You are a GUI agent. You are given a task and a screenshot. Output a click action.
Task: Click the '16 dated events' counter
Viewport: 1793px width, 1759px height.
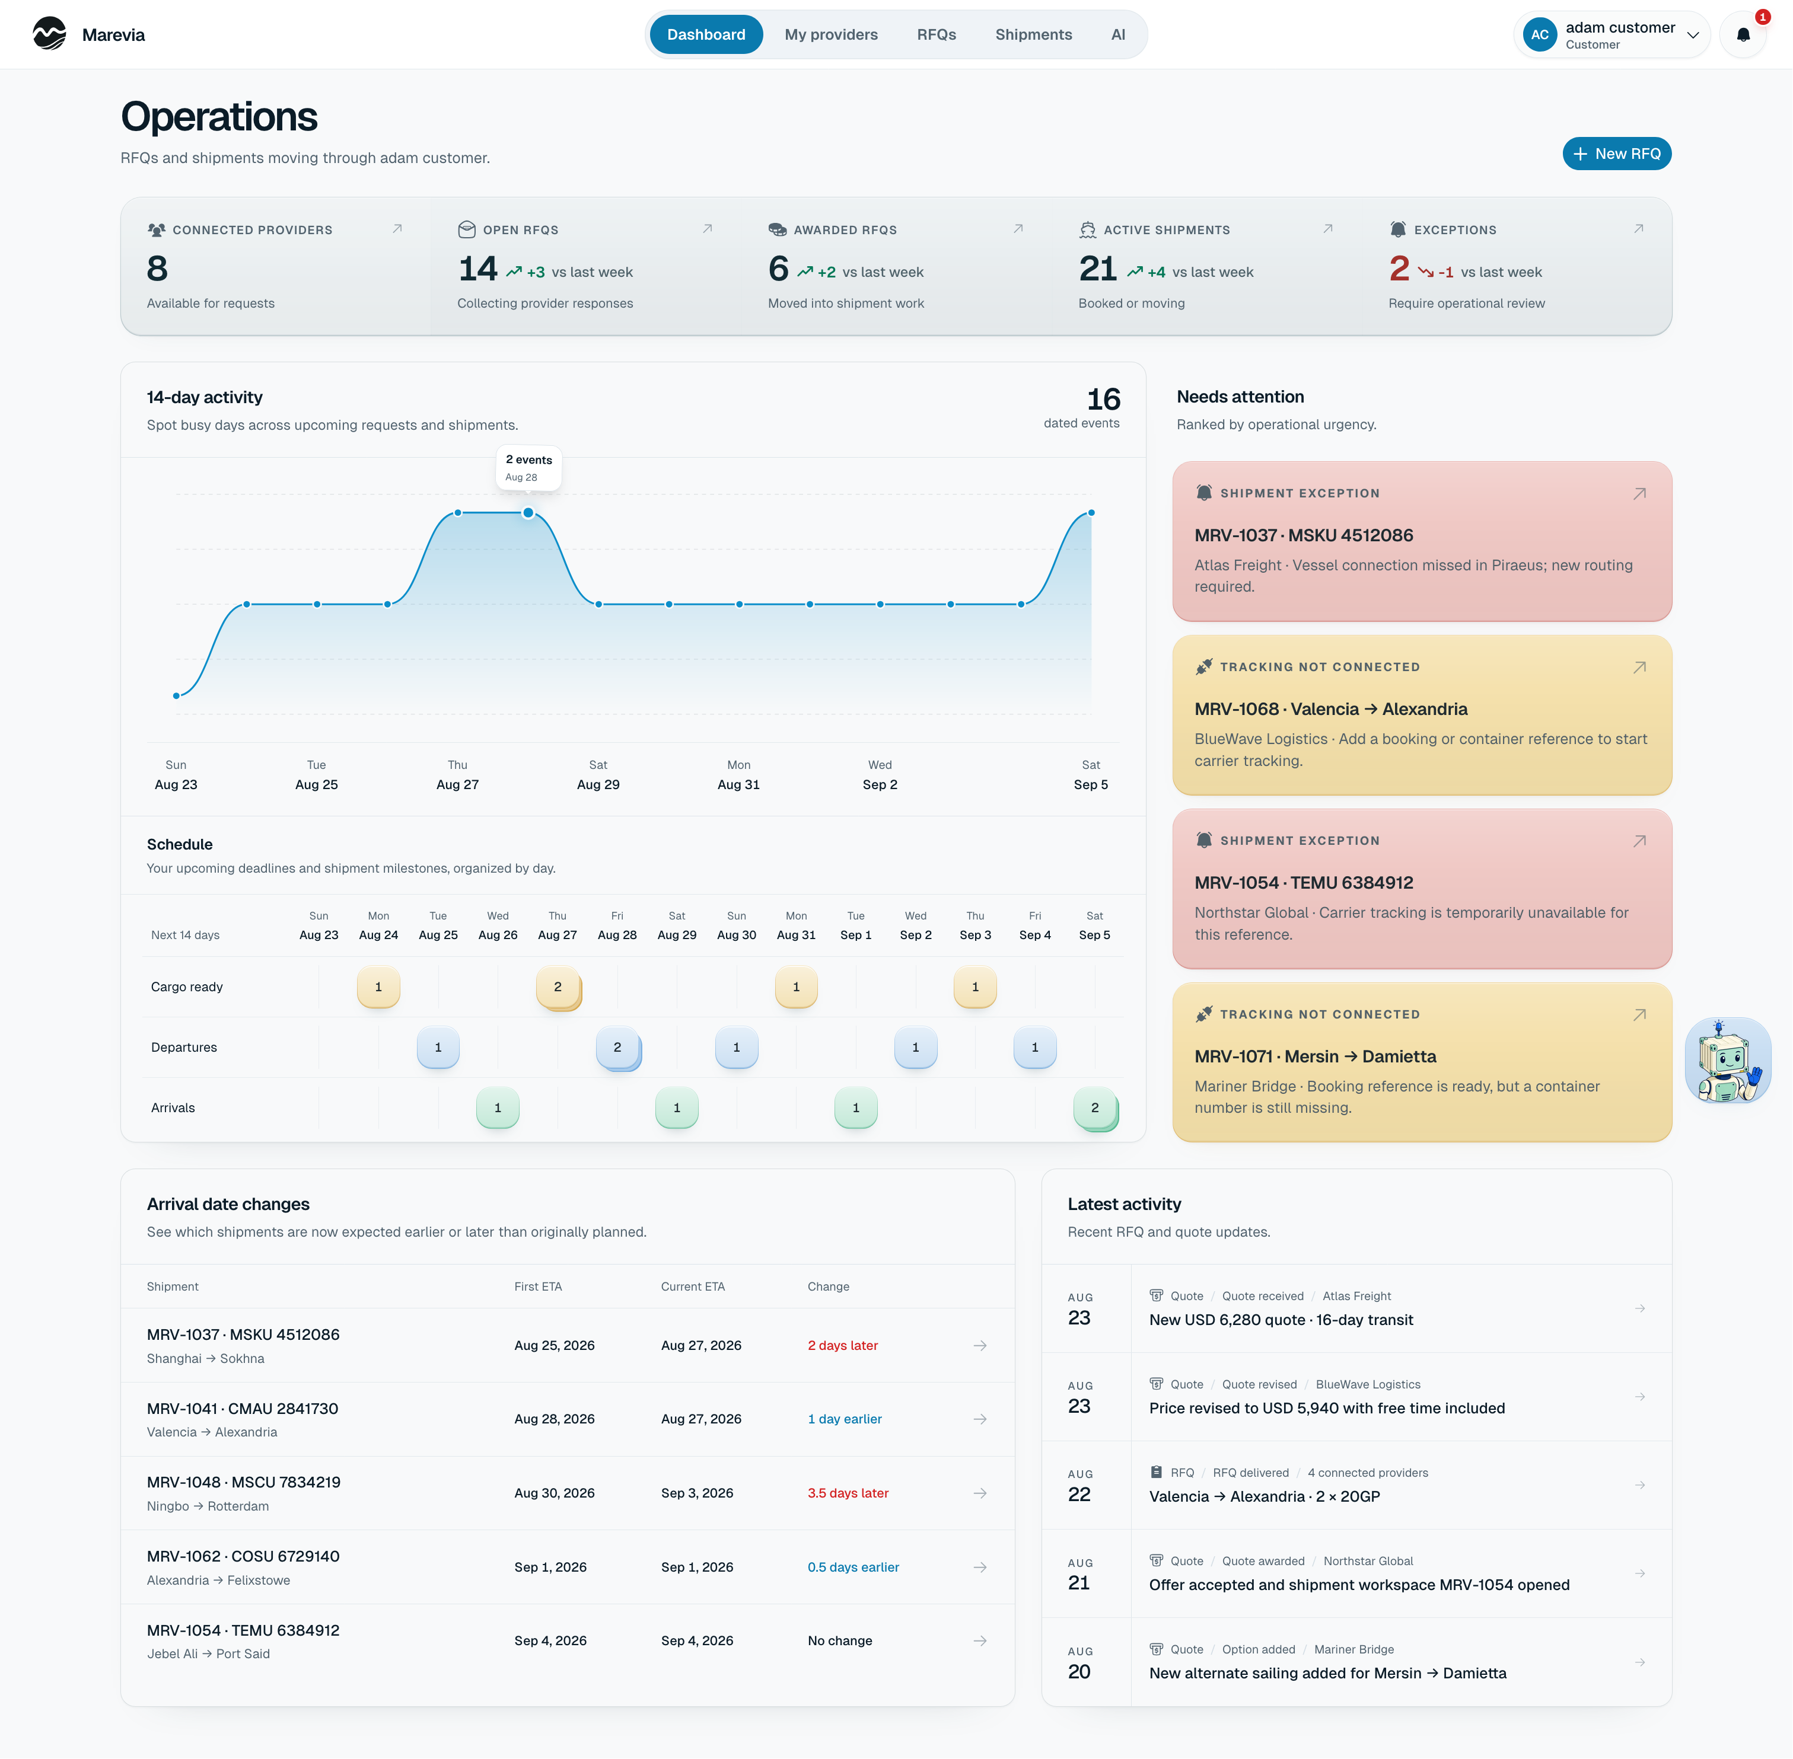(1081, 407)
